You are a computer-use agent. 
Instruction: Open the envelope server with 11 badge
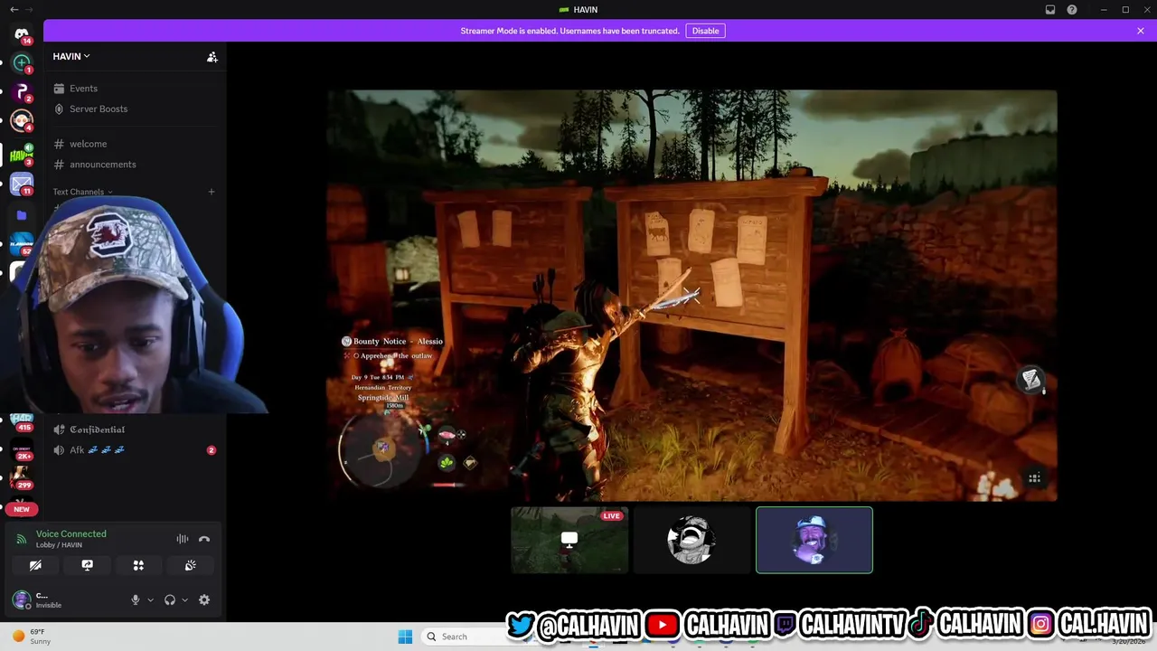tap(22, 185)
